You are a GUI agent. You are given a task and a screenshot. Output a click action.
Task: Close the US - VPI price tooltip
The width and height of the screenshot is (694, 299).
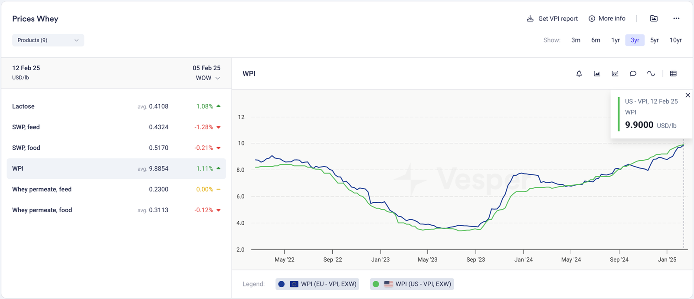[x=687, y=95]
